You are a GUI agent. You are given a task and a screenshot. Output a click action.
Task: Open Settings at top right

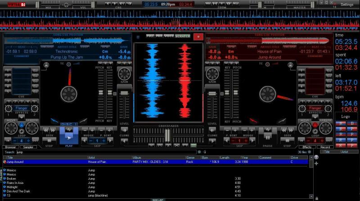click(347, 4)
